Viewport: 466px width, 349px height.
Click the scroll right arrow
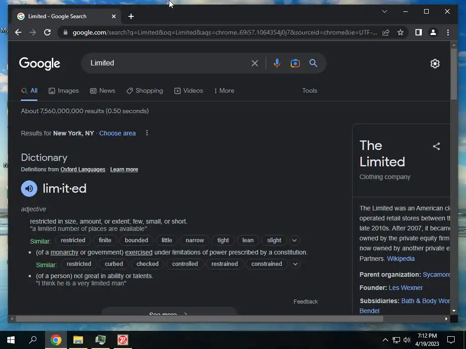(x=446, y=319)
